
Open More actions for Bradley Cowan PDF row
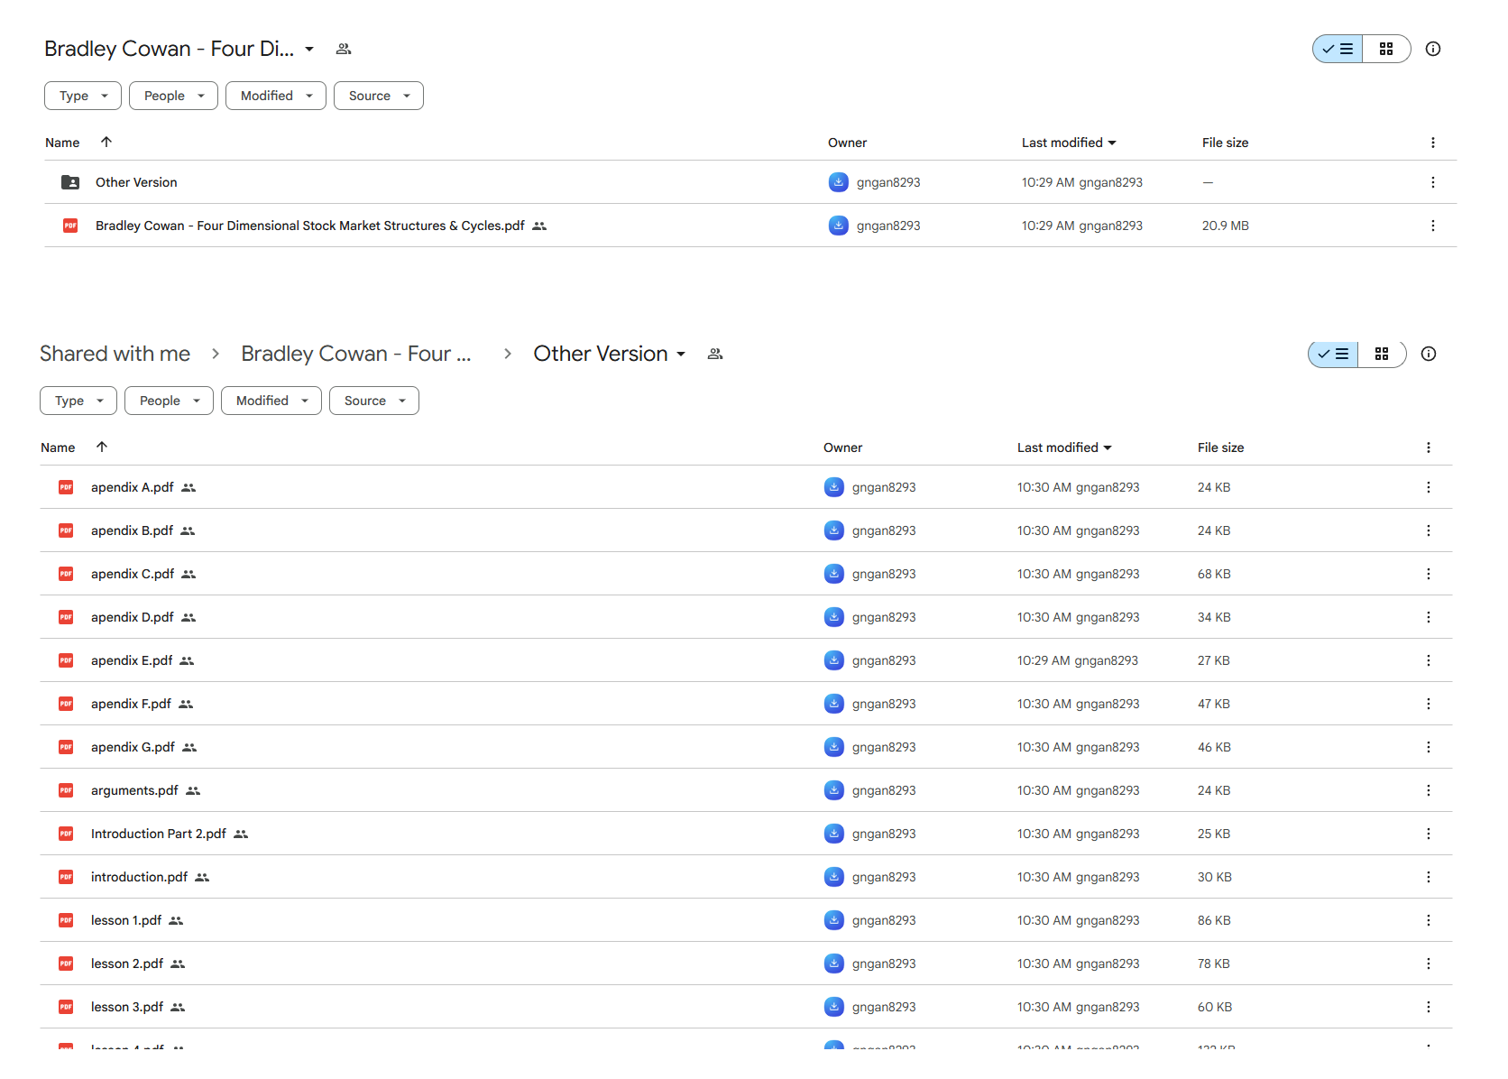tap(1432, 226)
